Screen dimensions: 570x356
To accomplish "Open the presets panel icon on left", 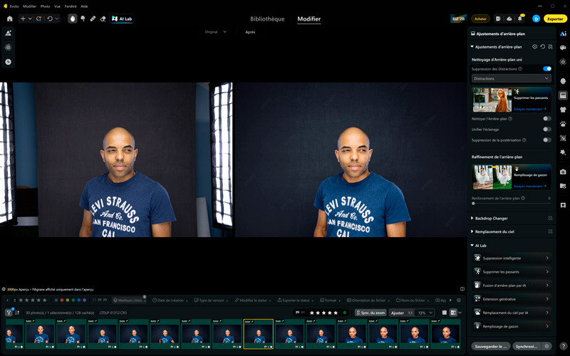I will pos(8,33).
